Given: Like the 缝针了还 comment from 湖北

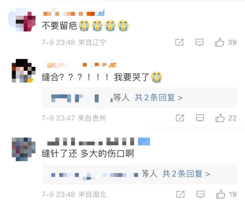Looking at the screenshot, I should 221,194.
